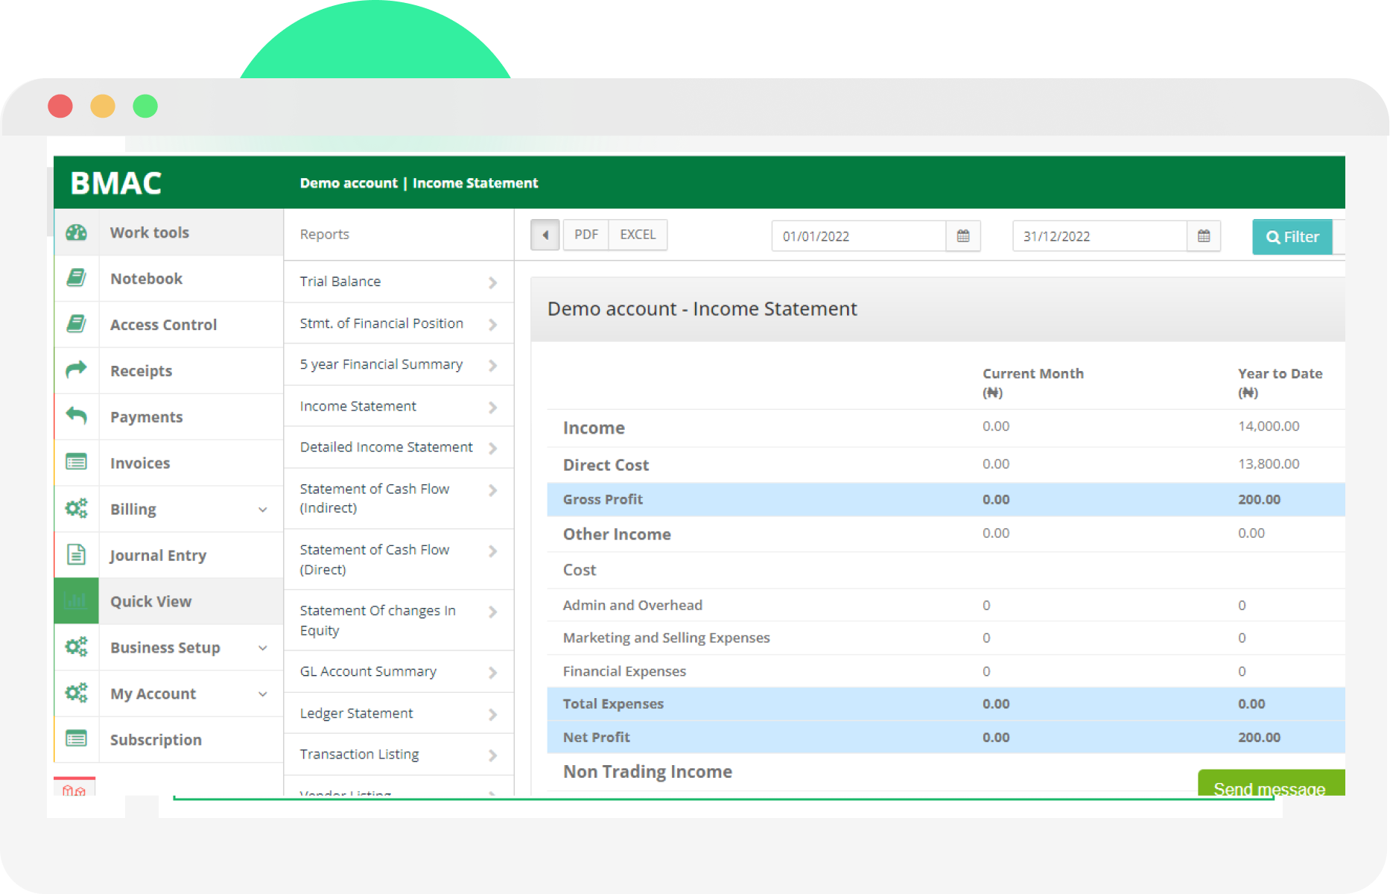This screenshot has width=1390, height=894.
Task: Expand the My Account submenu
Action: pyautogui.click(x=262, y=694)
